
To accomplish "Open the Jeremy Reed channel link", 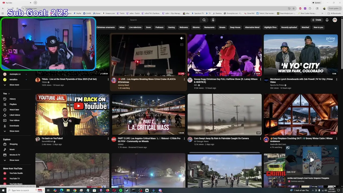I will (x=123, y=85).
